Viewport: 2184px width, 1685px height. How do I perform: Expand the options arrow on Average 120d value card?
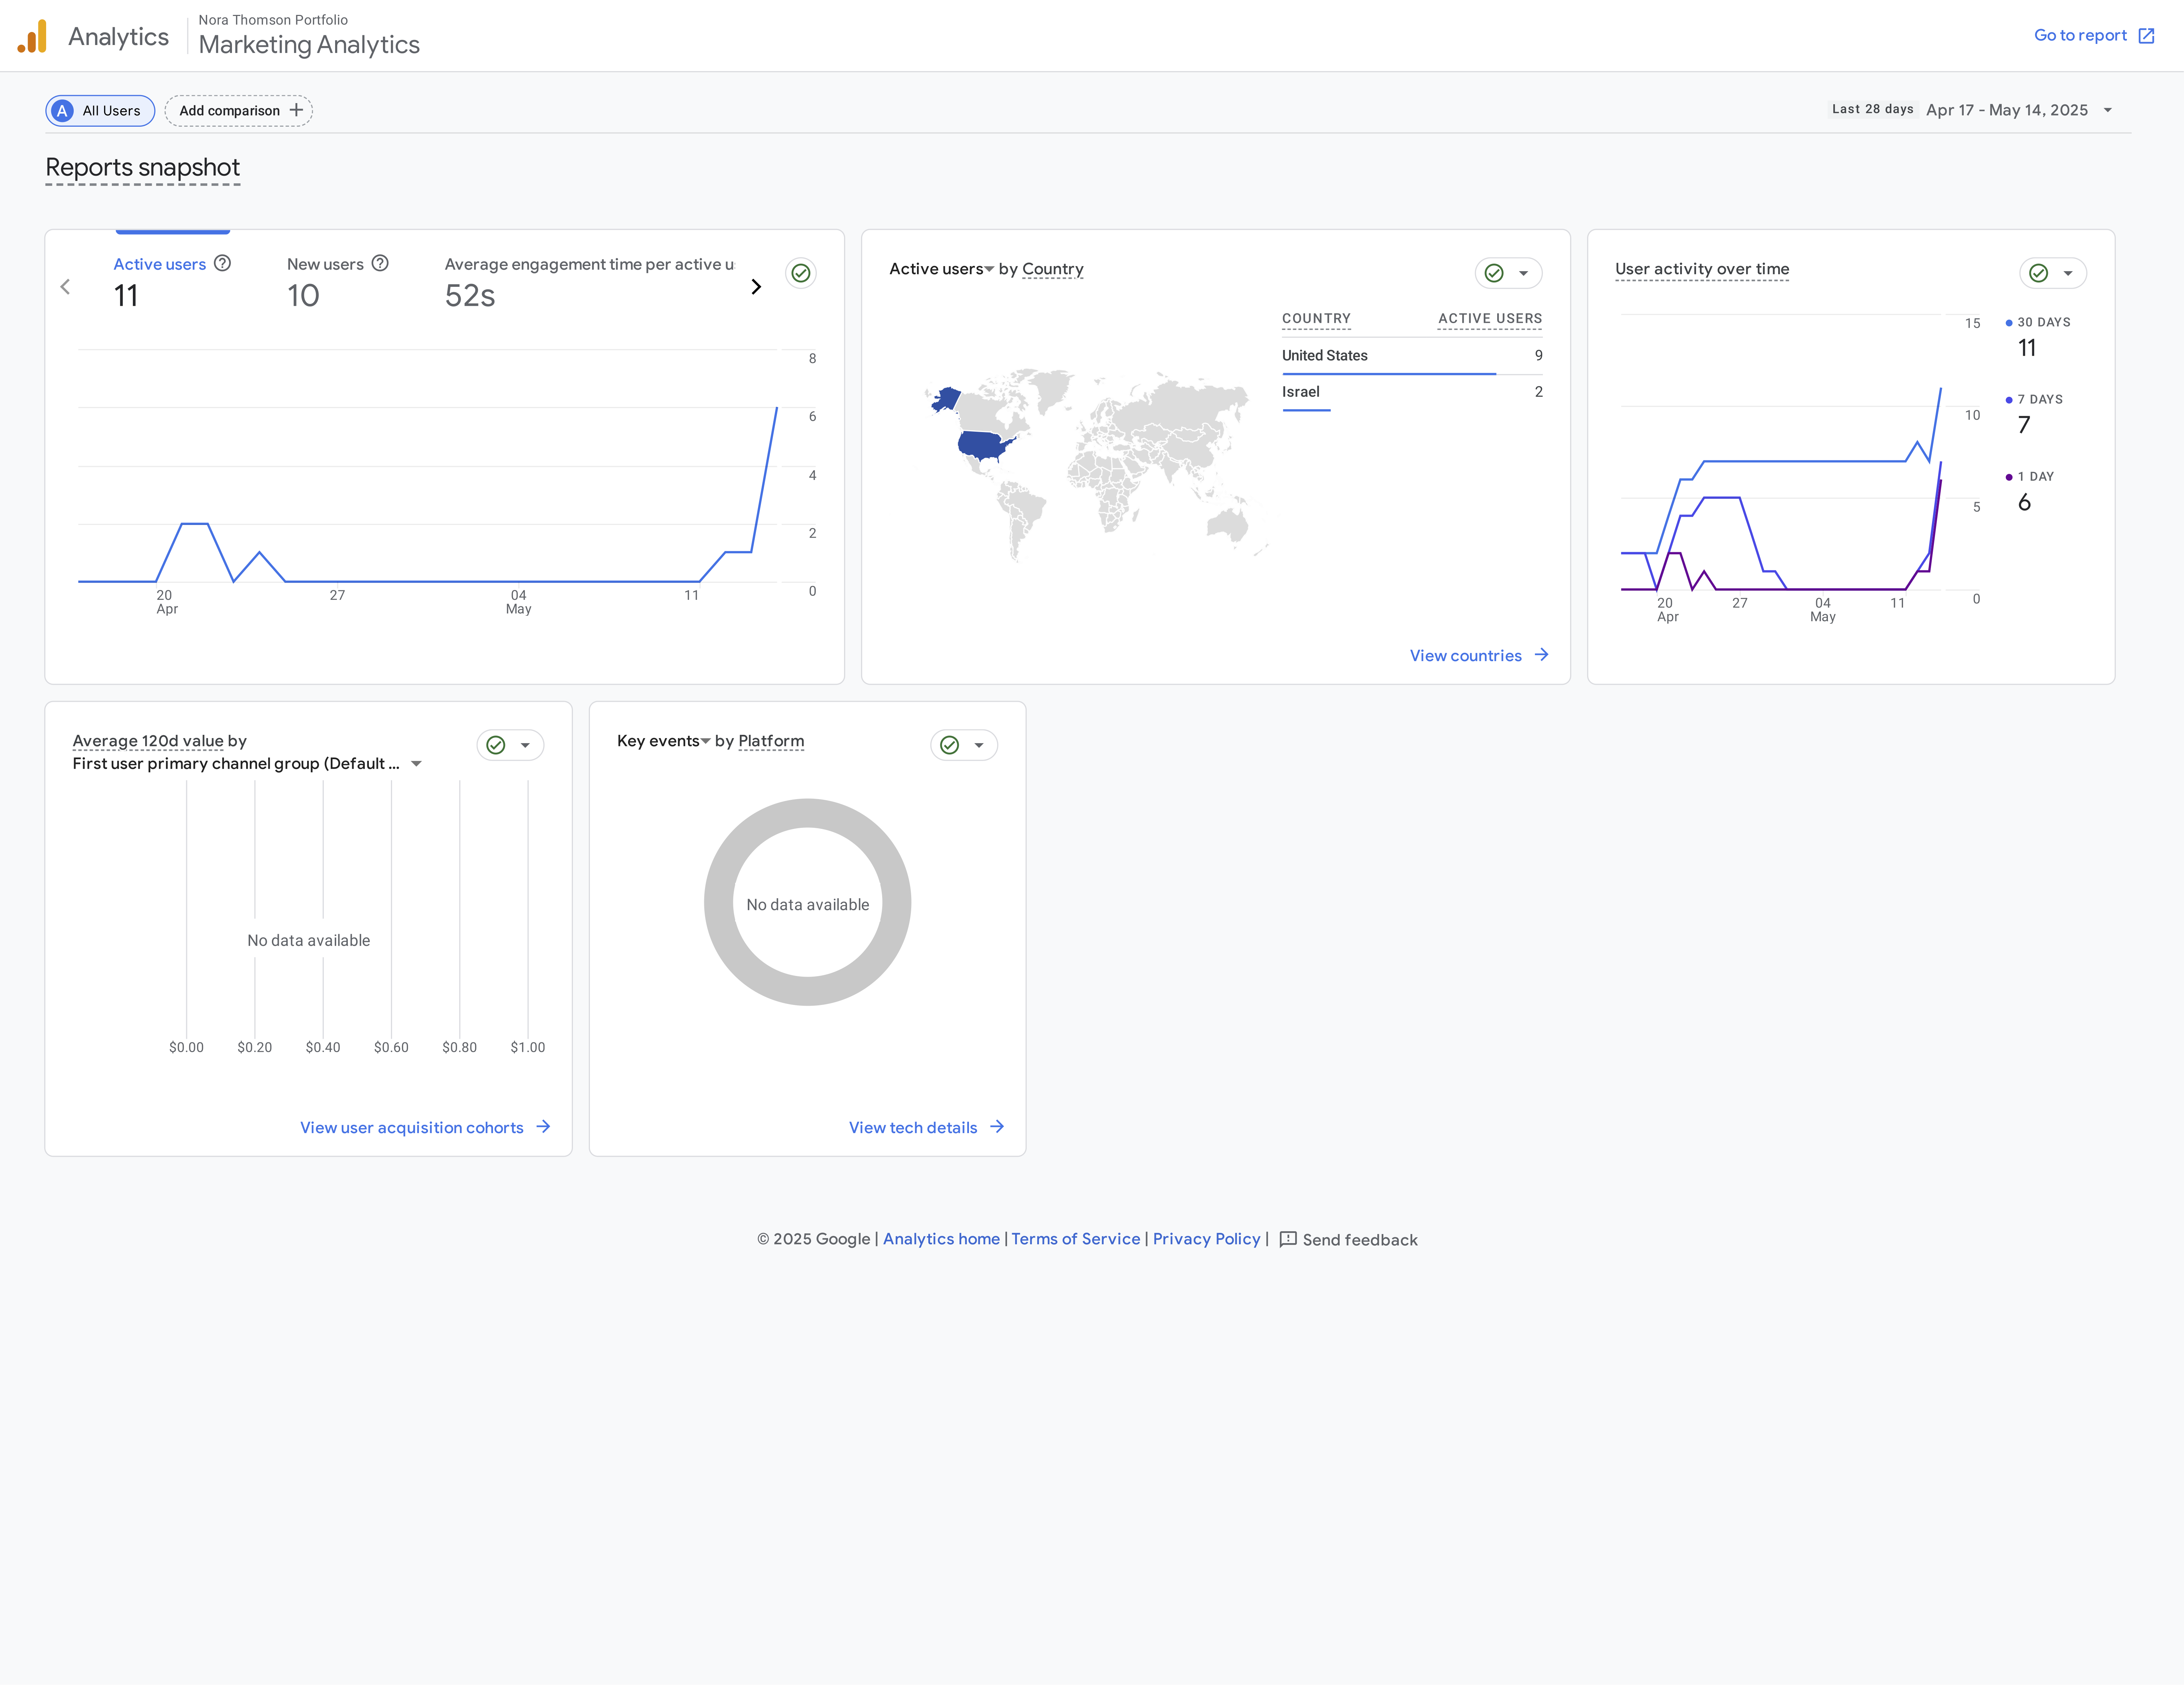(x=525, y=745)
